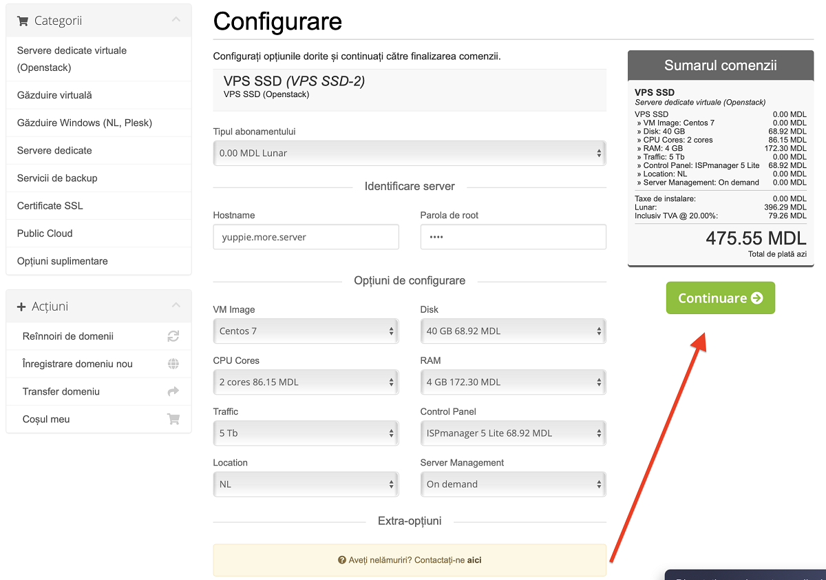Viewport: 826px width, 580px height.
Task: Click the refresh icon beside Reînnoiri de domenii
Action: pyautogui.click(x=173, y=336)
